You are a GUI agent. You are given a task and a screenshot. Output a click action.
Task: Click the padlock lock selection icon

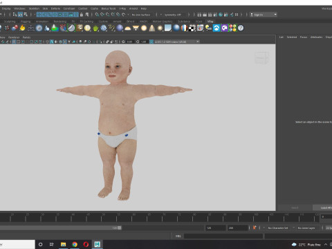[82, 15]
